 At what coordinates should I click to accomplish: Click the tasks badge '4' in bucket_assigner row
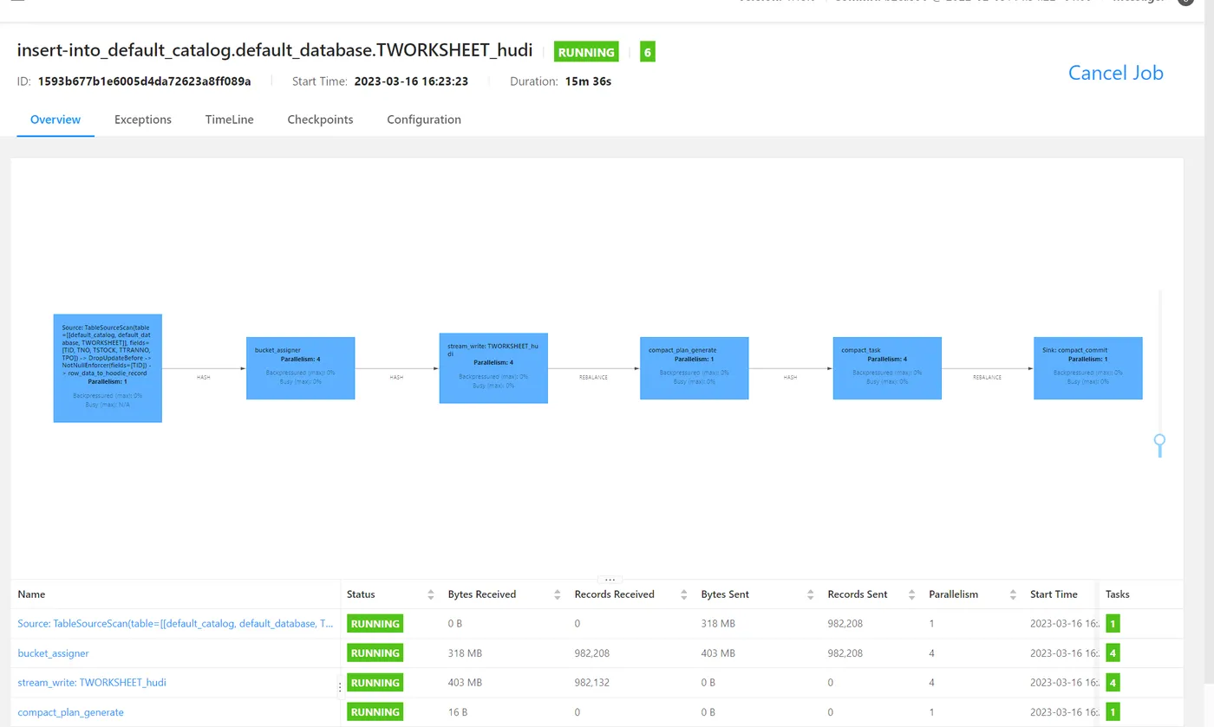point(1113,653)
